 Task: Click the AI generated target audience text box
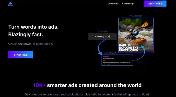[117, 60]
